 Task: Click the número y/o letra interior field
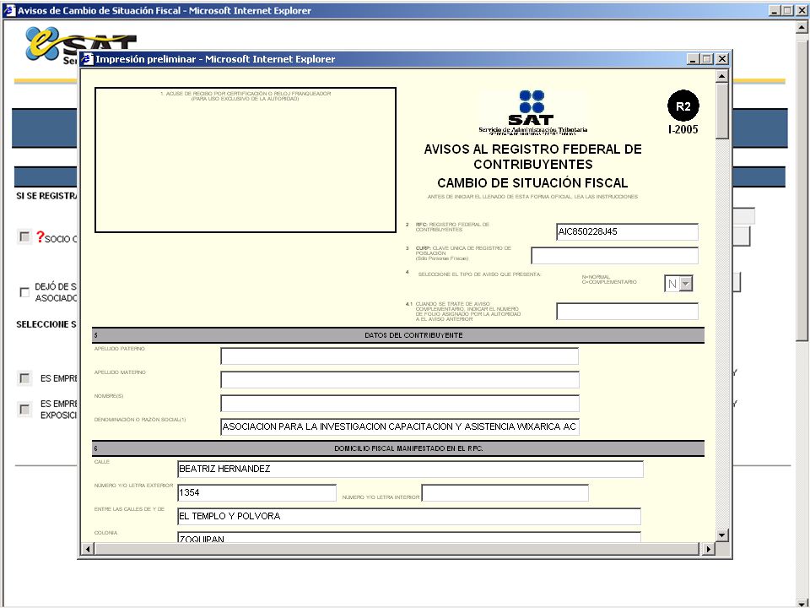505,492
